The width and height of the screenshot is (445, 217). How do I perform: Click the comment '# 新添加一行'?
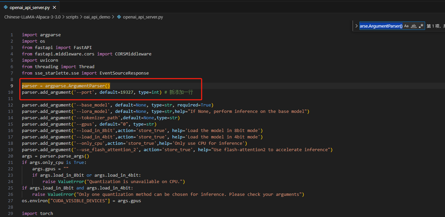pyautogui.click(x=179, y=92)
